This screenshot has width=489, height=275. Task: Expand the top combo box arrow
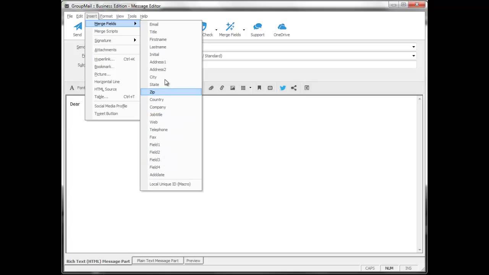(x=413, y=47)
